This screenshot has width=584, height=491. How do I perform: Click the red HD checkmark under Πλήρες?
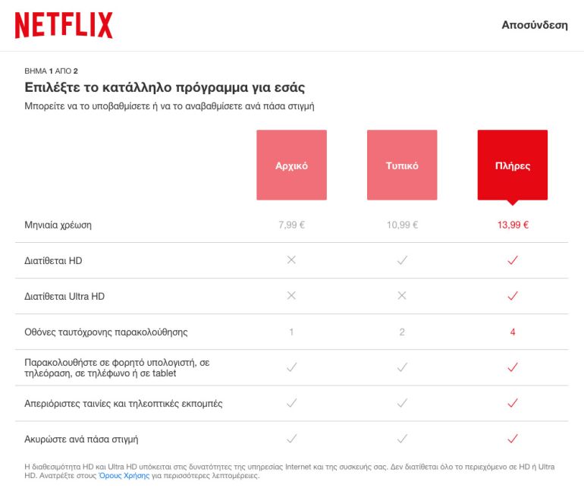click(x=513, y=260)
